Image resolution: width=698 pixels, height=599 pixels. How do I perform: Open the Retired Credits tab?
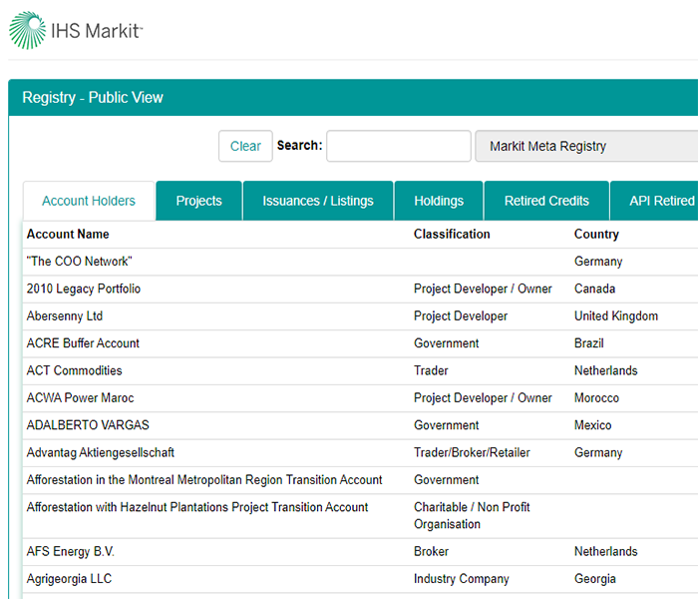pos(546,201)
